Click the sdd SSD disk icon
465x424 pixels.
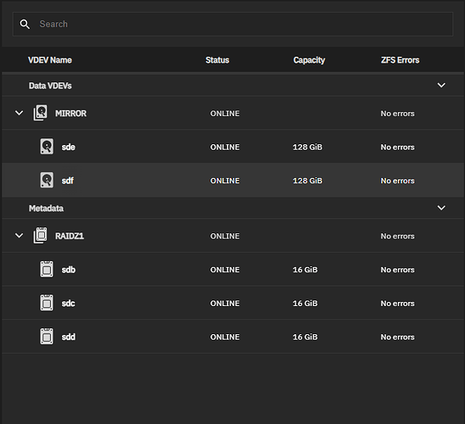(x=47, y=337)
